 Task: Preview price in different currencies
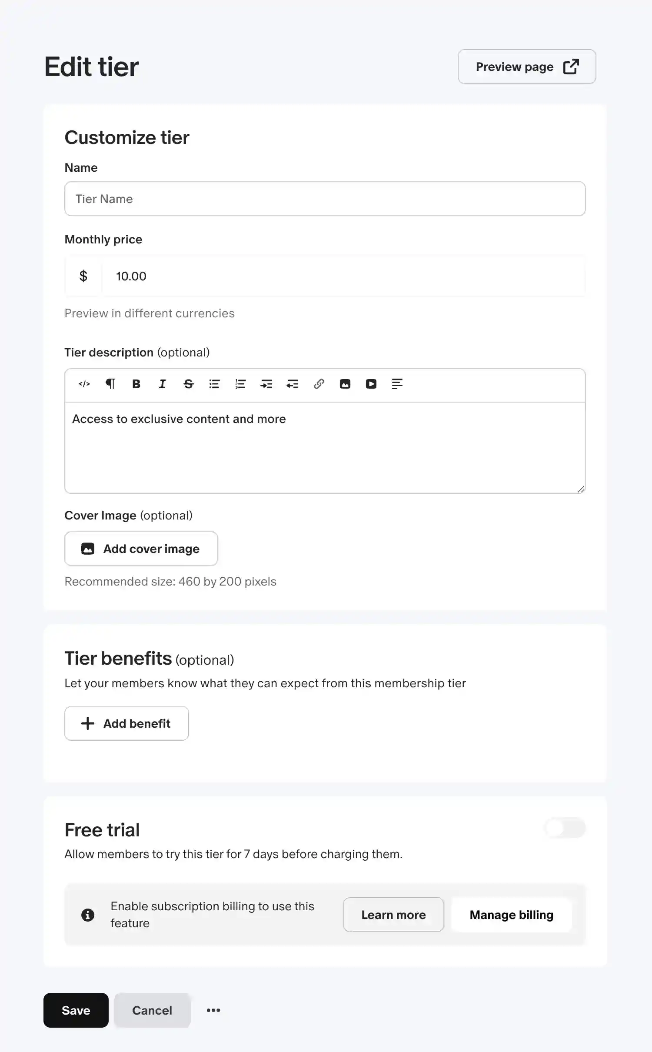[x=150, y=313]
